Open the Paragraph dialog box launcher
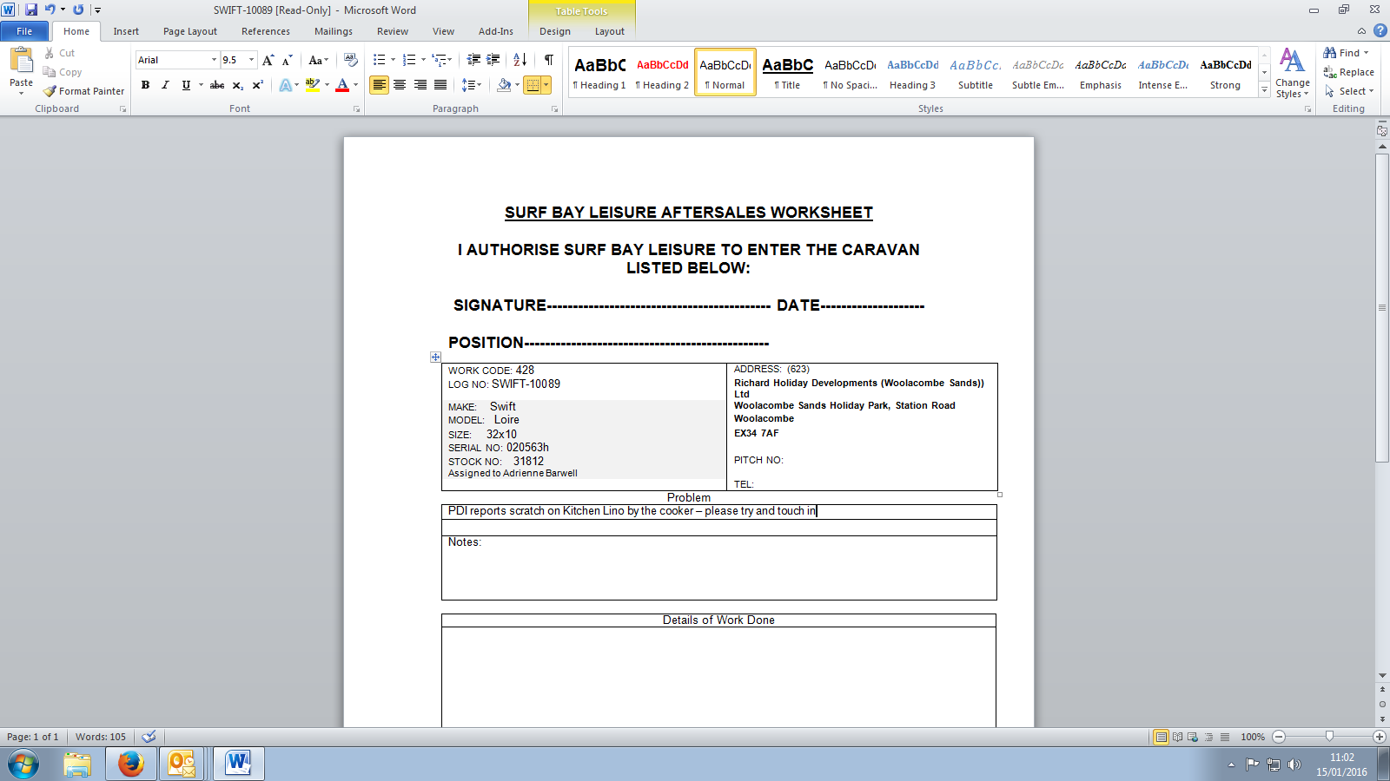Viewport: 1390px width, 781px height. click(x=555, y=109)
